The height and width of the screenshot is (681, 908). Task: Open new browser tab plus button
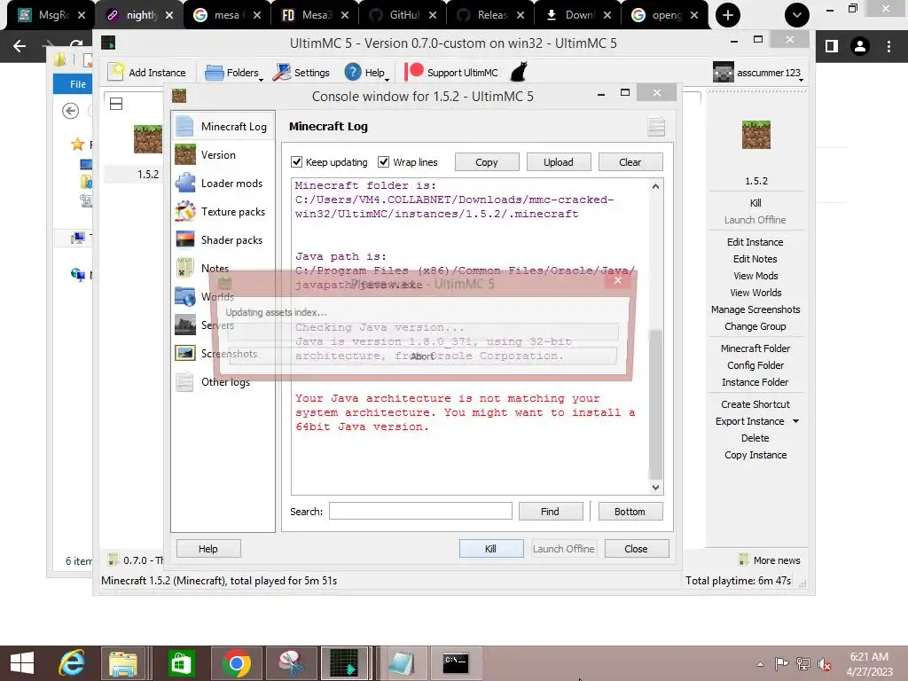tap(728, 15)
